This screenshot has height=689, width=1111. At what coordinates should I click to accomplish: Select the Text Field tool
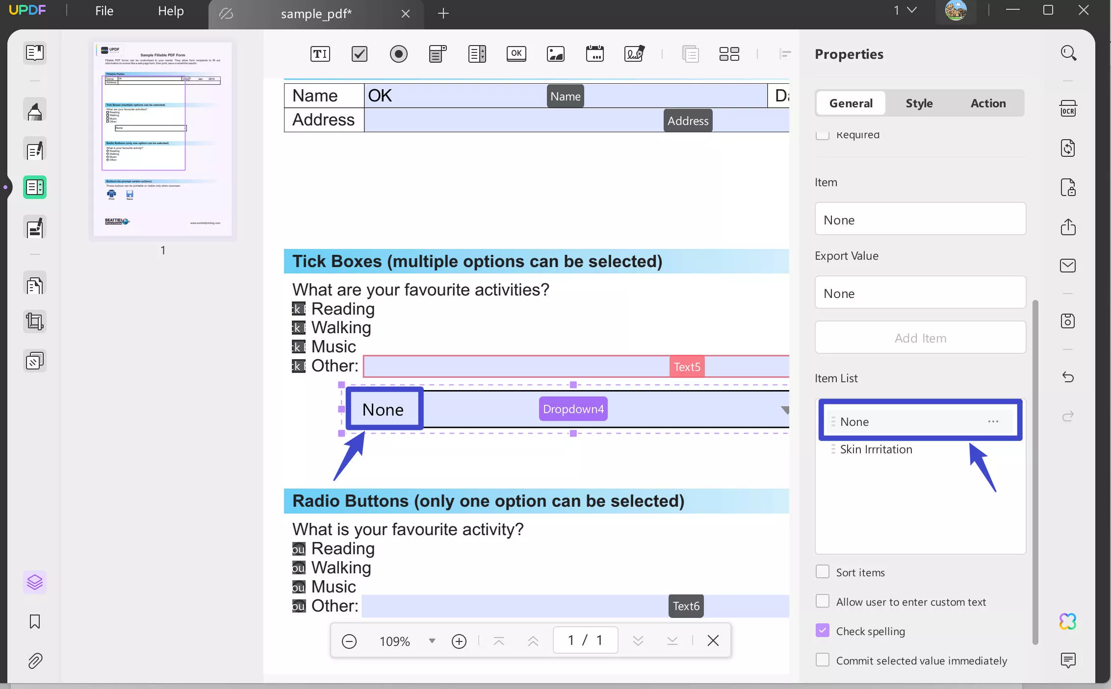[320, 53]
